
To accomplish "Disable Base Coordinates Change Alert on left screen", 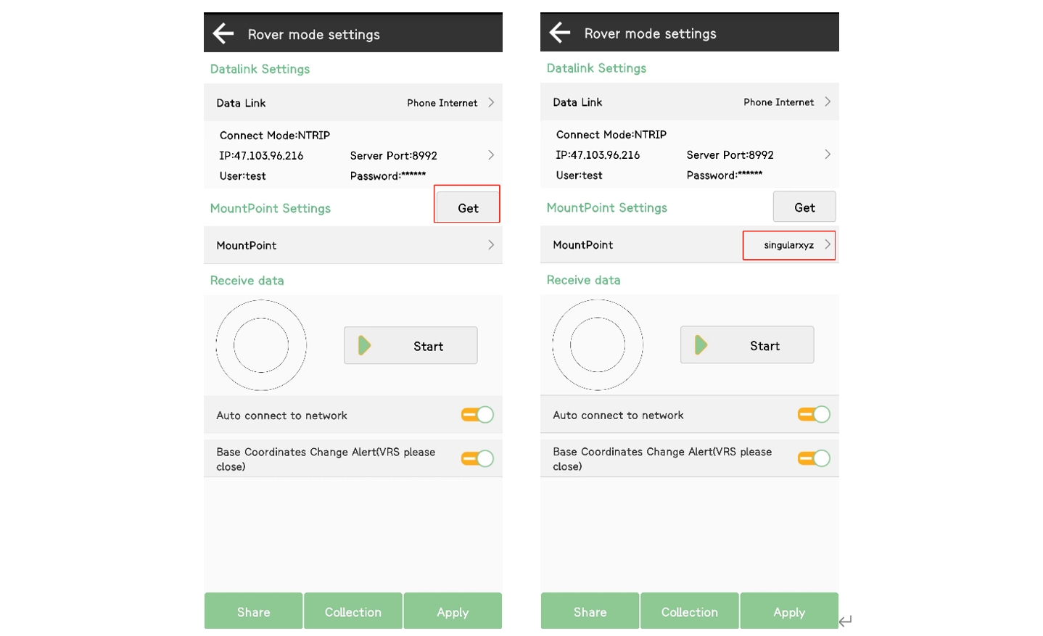I will [477, 458].
